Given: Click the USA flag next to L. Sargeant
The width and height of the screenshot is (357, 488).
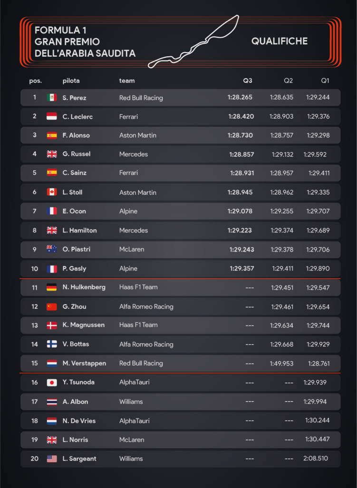Looking at the screenshot, I should point(52,458).
